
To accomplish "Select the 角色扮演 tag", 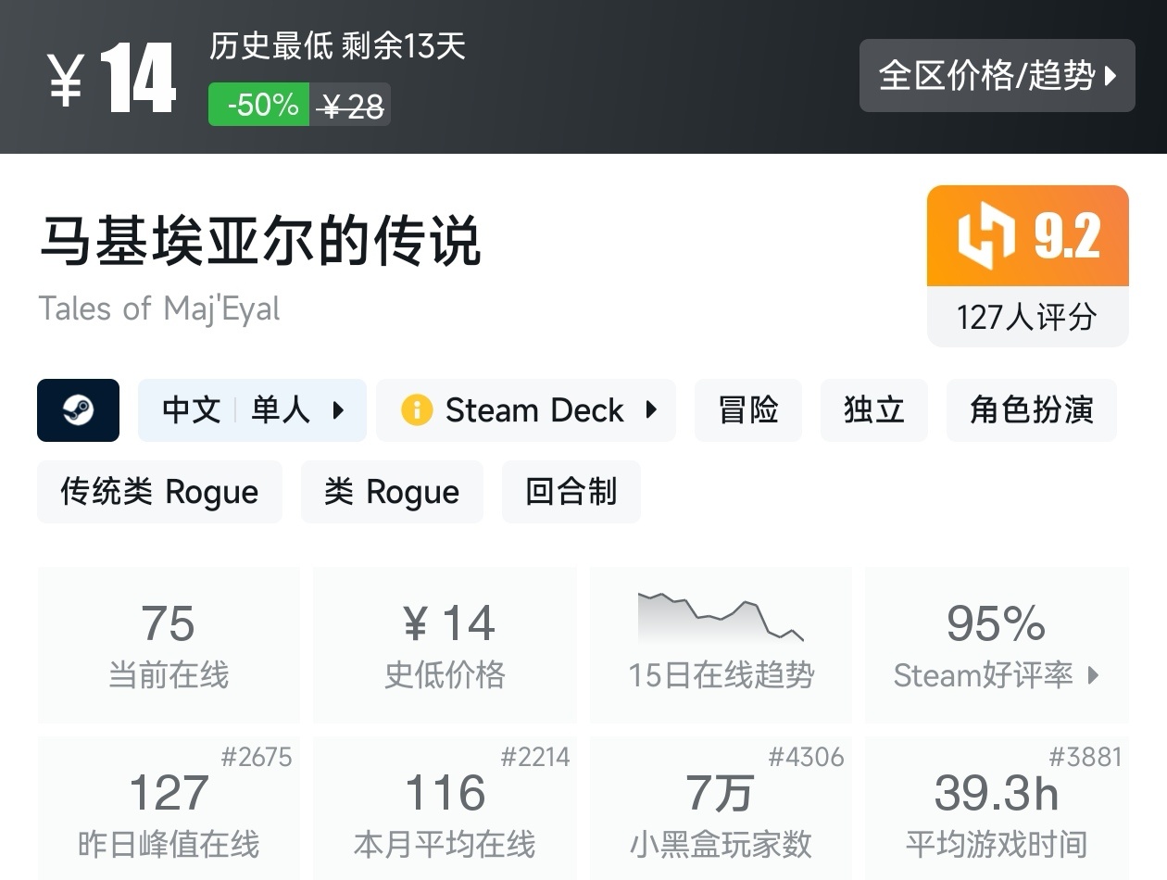I will click(1032, 409).
